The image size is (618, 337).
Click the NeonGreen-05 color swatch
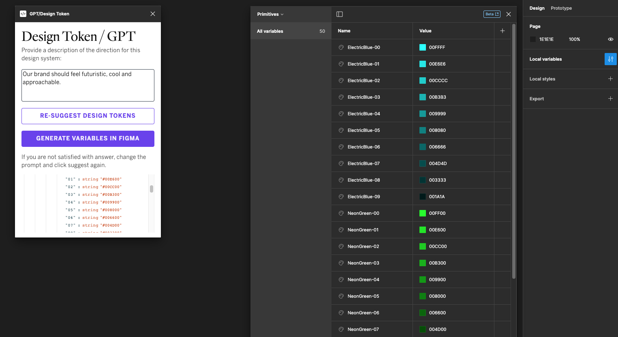coord(423,296)
